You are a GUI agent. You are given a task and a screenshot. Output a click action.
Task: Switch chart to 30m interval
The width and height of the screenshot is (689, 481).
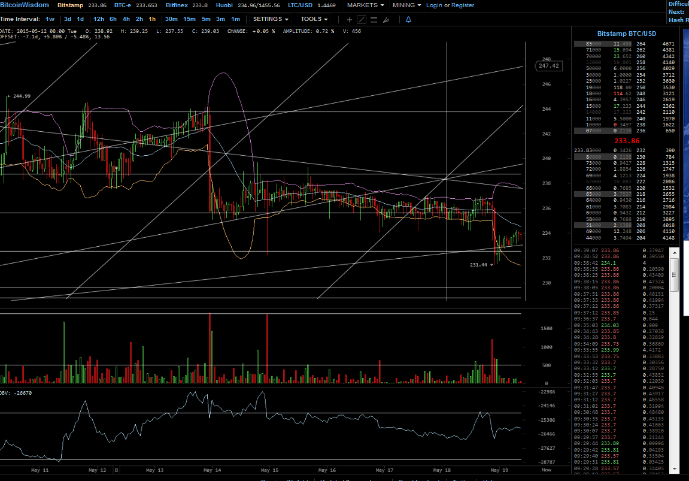point(171,19)
